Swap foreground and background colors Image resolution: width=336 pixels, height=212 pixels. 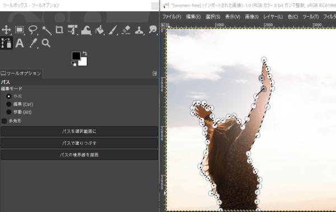tap(85, 53)
